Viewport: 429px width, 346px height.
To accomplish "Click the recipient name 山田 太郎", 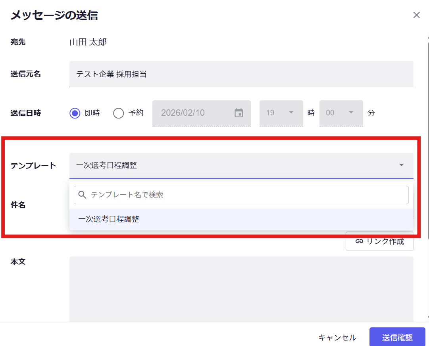I will coord(88,42).
